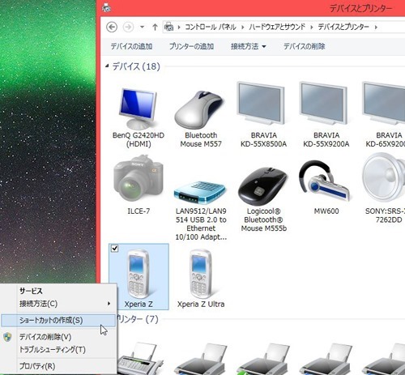
Task: Click コントロール パネル in the address breadcrumb
Action: [211, 27]
